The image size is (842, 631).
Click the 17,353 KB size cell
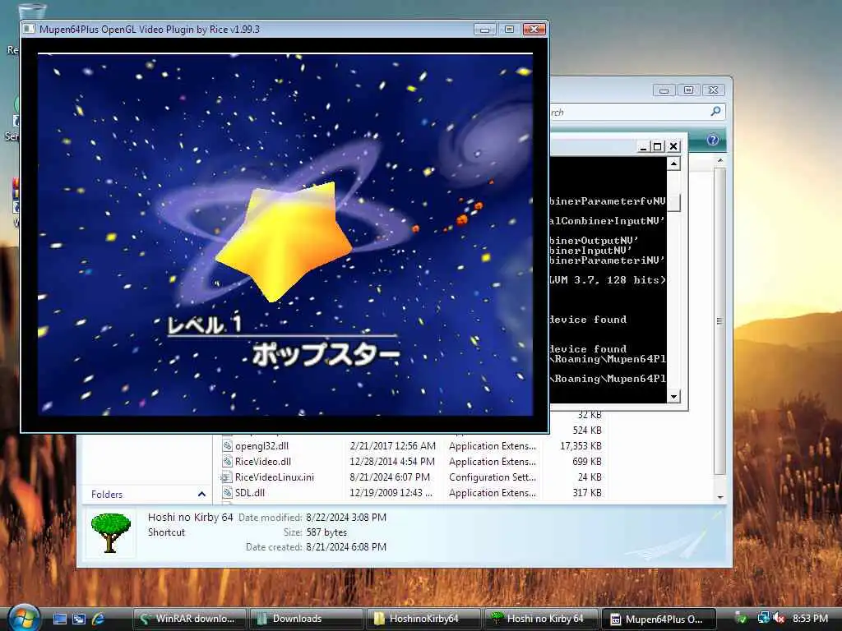coord(581,446)
